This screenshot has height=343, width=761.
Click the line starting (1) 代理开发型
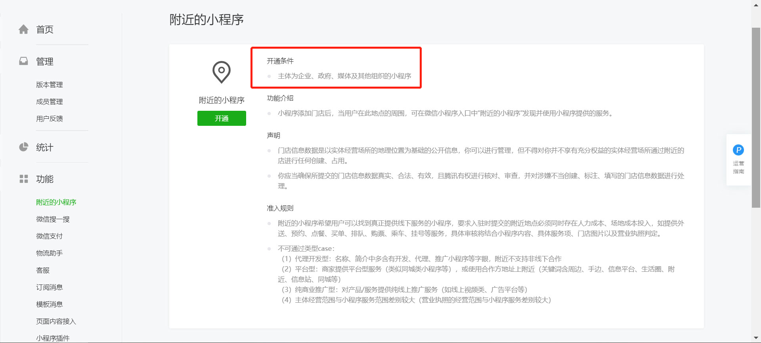422,259
